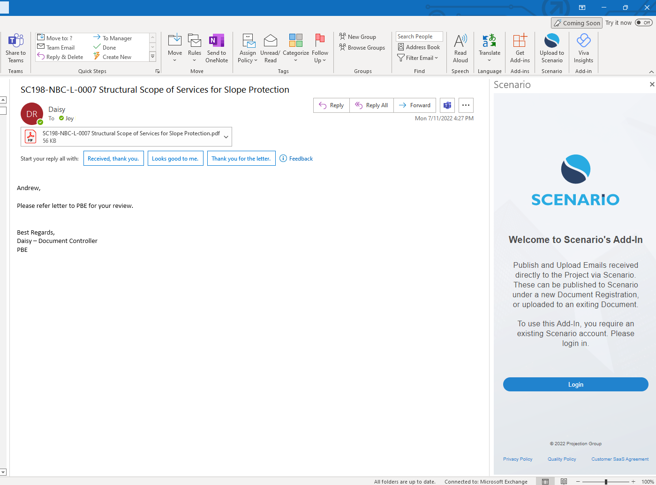Open the Get Add-ins store
The height and width of the screenshot is (485, 656).
520,47
